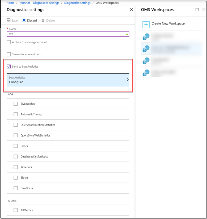Click the Discard X icon
This screenshot has width=207, height=219.
coord(24,20)
